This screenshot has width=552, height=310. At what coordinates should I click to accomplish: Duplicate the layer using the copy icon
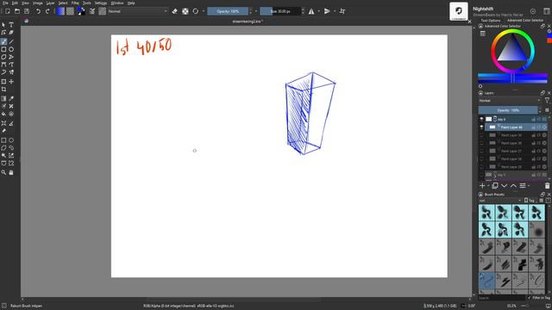tap(494, 186)
